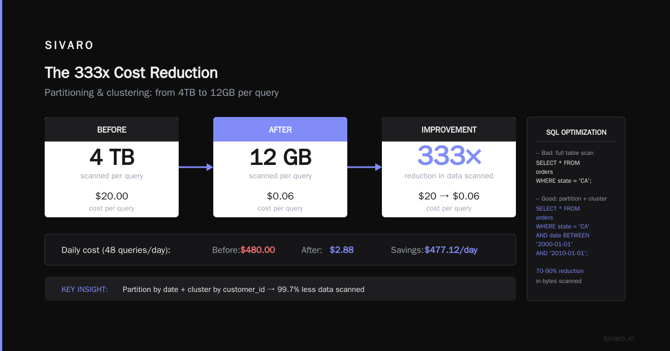Image resolution: width=670 pixels, height=351 pixels.
Task: Click the sivaro.in footer text
Action: (619, 338)
